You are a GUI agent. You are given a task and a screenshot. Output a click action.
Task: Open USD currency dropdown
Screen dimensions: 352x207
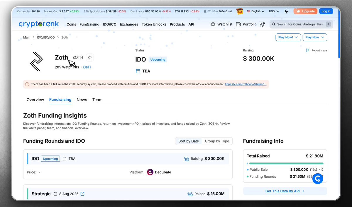click(x=274, y=11)
